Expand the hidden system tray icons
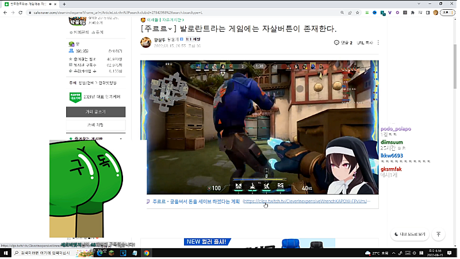This screenshot has width=460, height=259. [393, 253]
